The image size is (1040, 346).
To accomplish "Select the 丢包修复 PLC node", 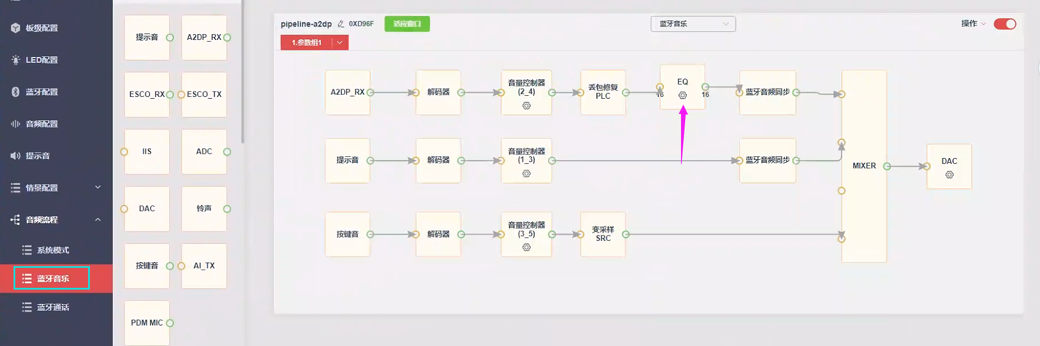I will pos(603,92).
